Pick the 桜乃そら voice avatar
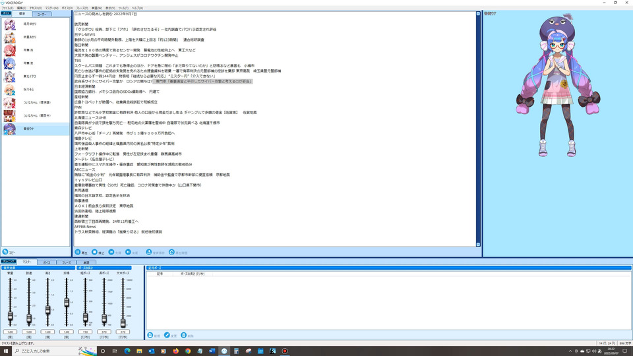 [10, 90]
